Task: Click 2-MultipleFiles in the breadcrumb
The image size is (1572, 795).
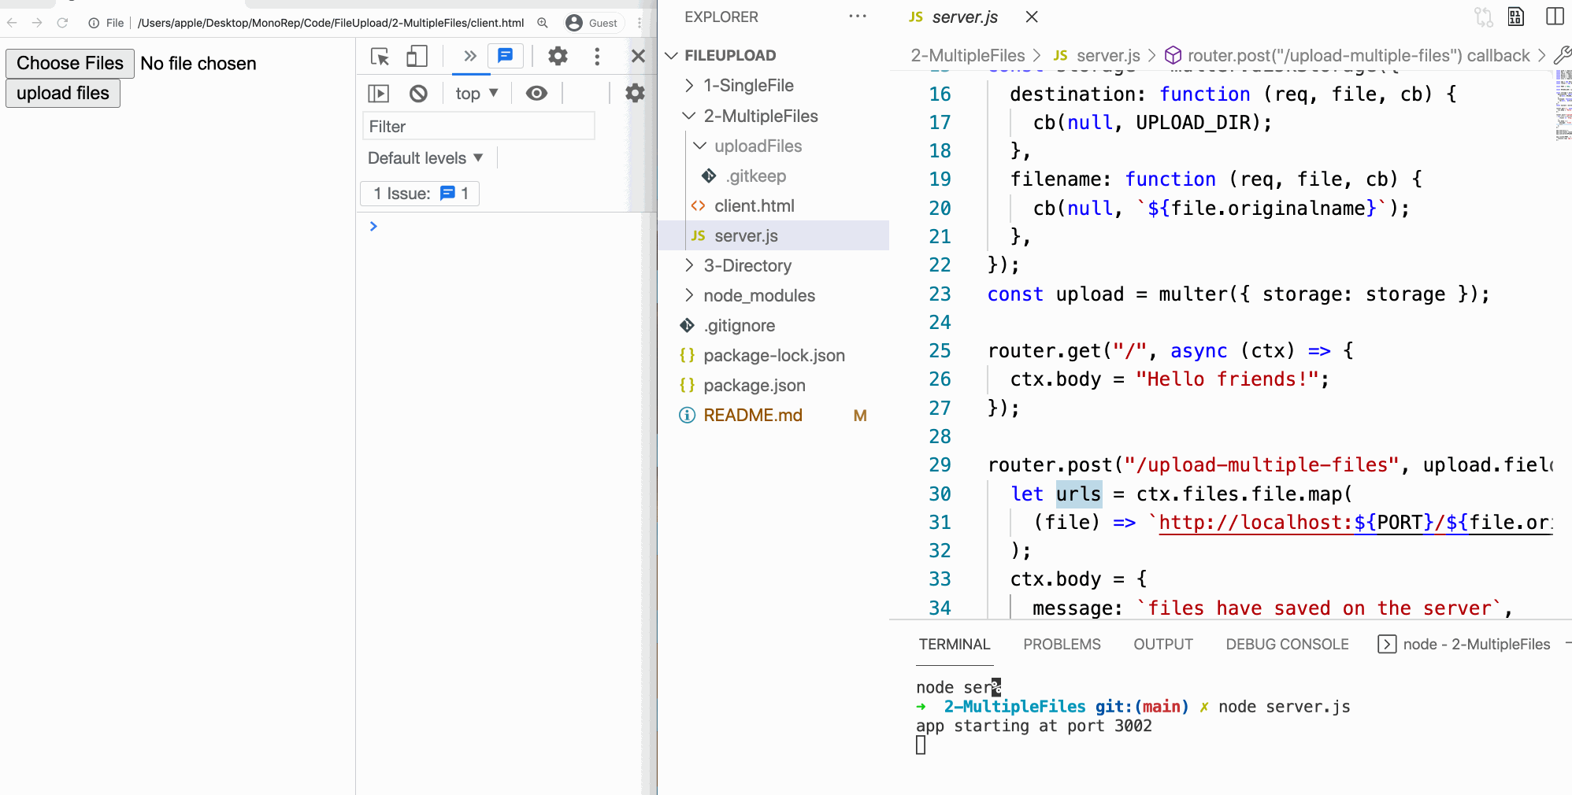Action: 968,55
